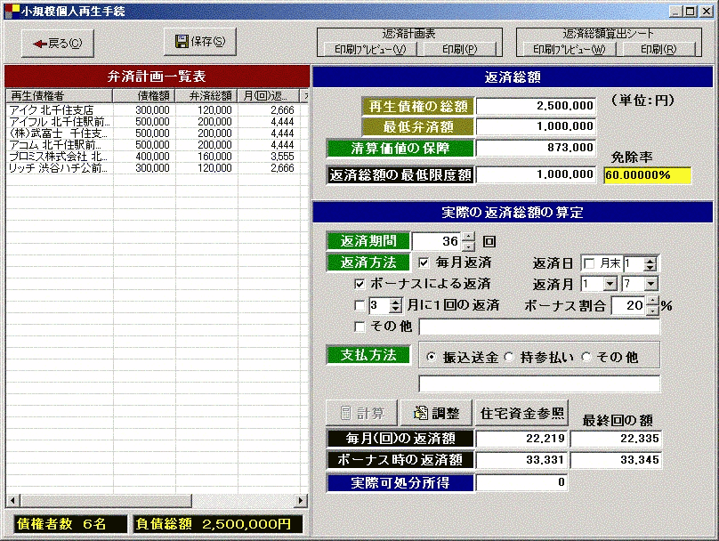This screenshot has width=719, height=541.
Task: Open the first 返済月 dropdown
Action: point(610,284)
